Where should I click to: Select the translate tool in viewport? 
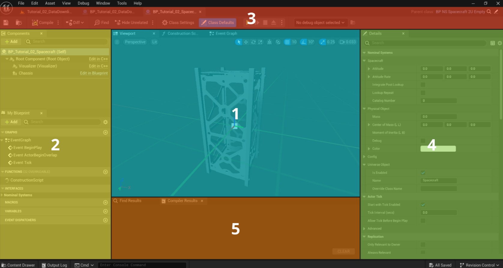(246, 42)
